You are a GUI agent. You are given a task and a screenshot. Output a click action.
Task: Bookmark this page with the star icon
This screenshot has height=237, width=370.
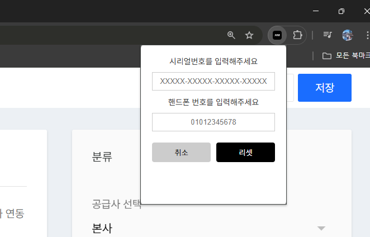click(249, 35)
